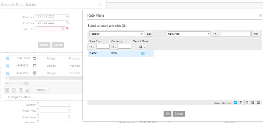Click Cancel in Delegate Rate Update
Image resolution: width=263 pixels, height=123 pixels.
[58, 45]
